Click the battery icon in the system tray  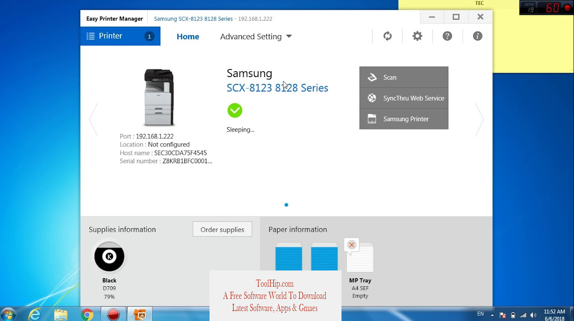tap(513, 315)
